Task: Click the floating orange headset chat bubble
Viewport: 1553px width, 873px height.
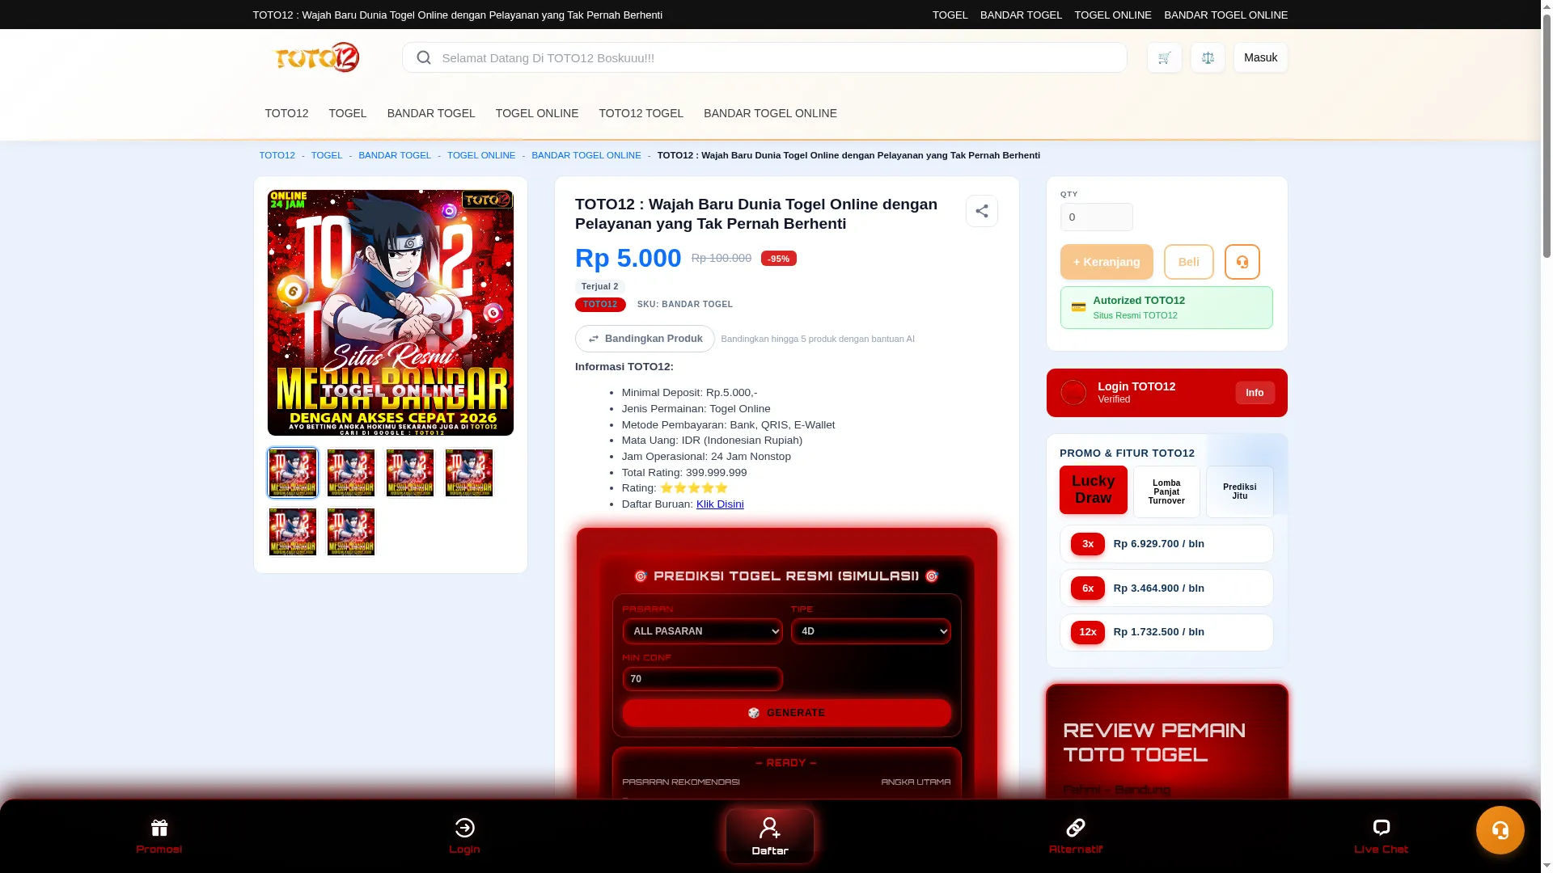Action: (1500, 830)
